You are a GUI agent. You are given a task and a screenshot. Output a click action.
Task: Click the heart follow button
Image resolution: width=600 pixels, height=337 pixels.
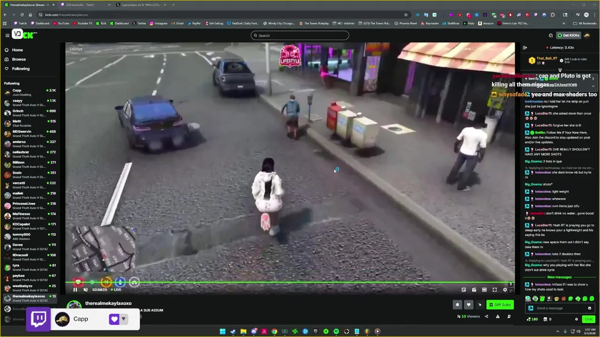coord(468,305)
